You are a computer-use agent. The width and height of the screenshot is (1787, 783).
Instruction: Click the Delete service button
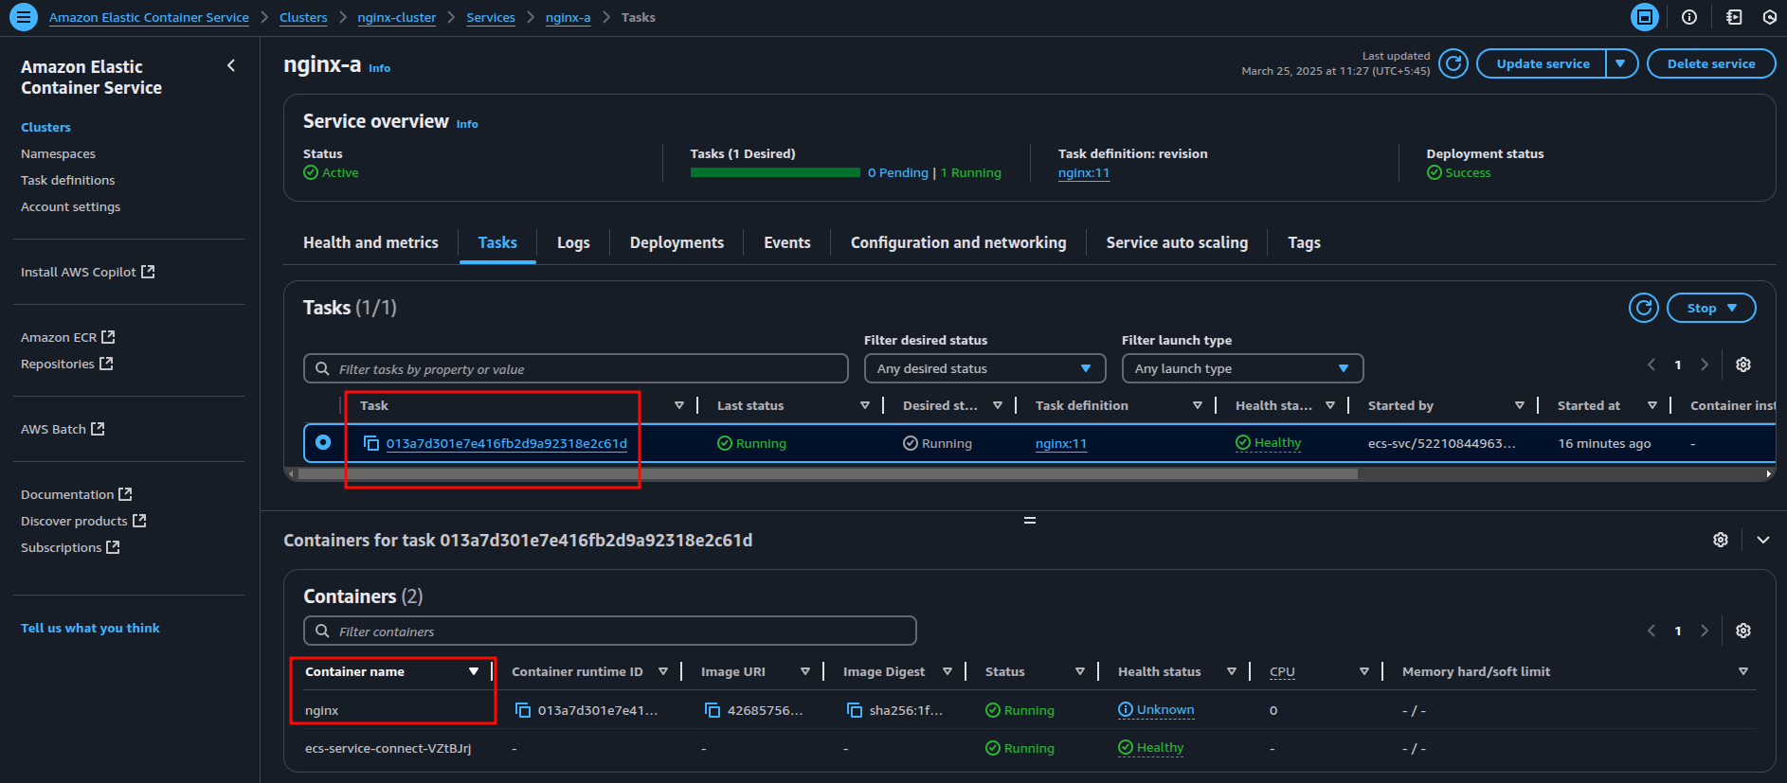[1710, 63]
